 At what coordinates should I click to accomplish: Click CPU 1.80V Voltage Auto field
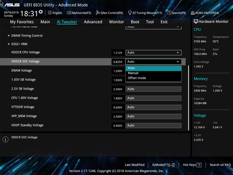153,98
